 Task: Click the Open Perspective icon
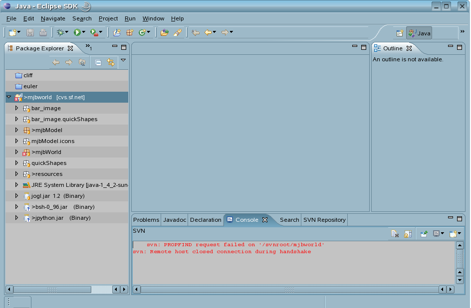[400, 33]
